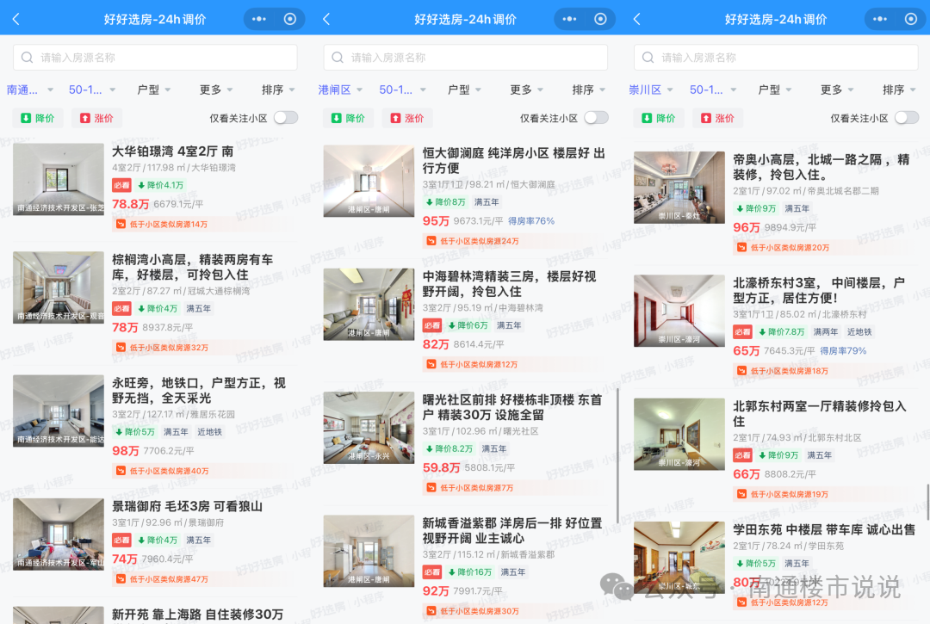Image resolution: width=930 pixels, height=624 pixels.
Task: Click 得房率79% text
Action: point(843,351)
